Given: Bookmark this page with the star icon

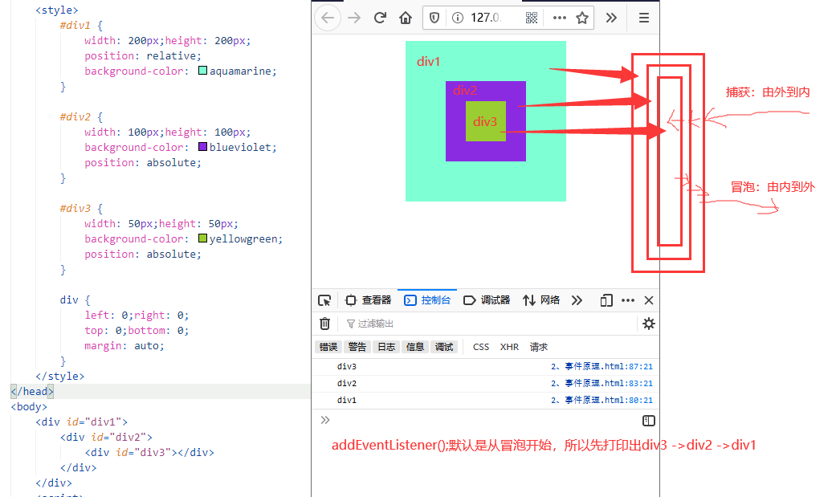Looking at the screenshot, I should tap(582, 18).
